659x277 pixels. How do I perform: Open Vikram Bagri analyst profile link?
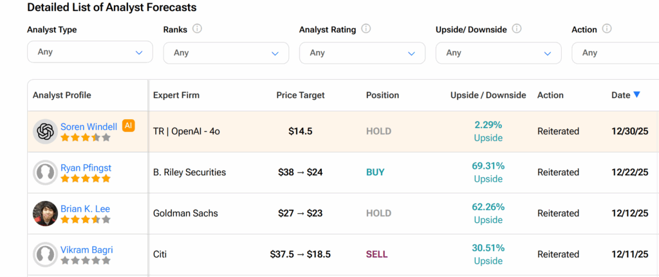(86, 251)
